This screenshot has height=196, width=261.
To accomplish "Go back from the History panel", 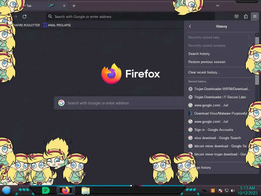I will 190,26.
